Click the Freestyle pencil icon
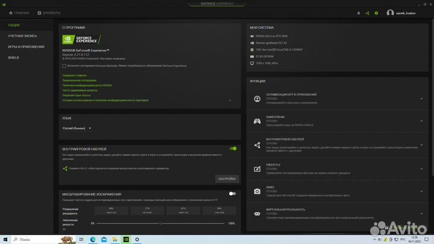 (x=257, y=169)
